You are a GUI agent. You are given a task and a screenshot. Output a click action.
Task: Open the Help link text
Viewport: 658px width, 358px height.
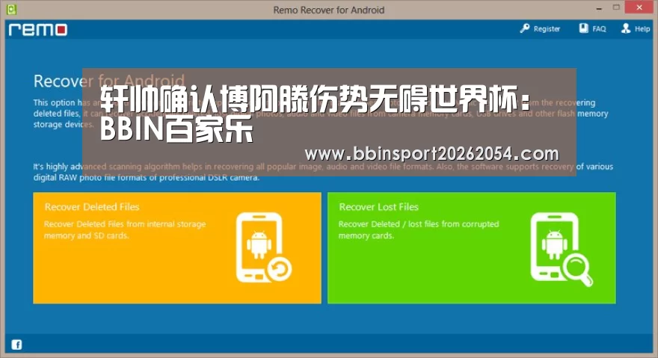tap(642, 29)
